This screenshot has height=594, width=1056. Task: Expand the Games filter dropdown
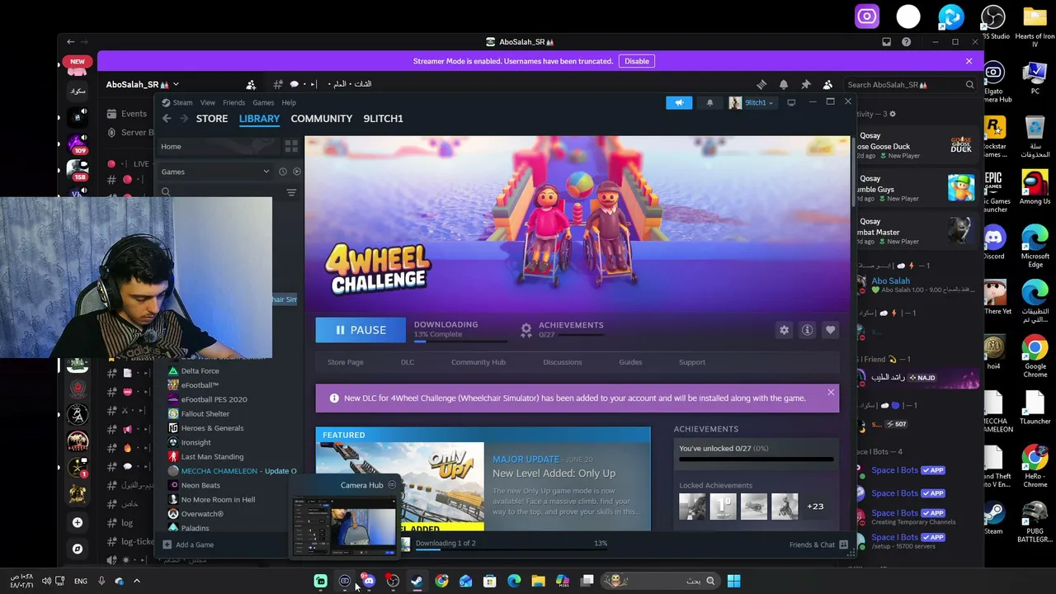(x=214, y=172)
